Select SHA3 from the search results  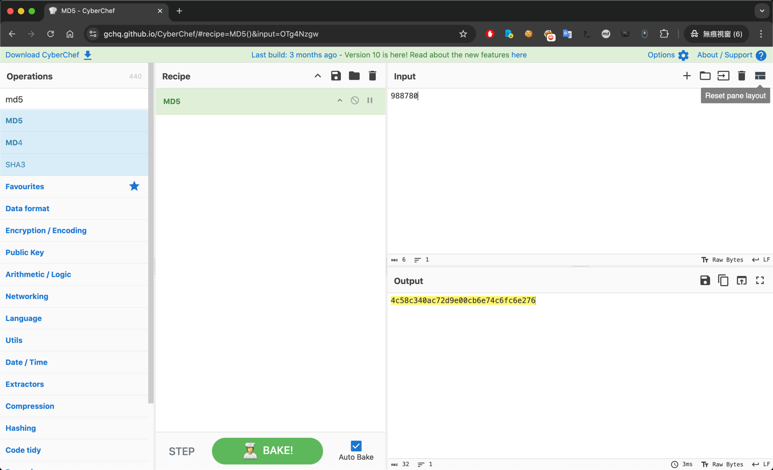(x=74, y=165)
